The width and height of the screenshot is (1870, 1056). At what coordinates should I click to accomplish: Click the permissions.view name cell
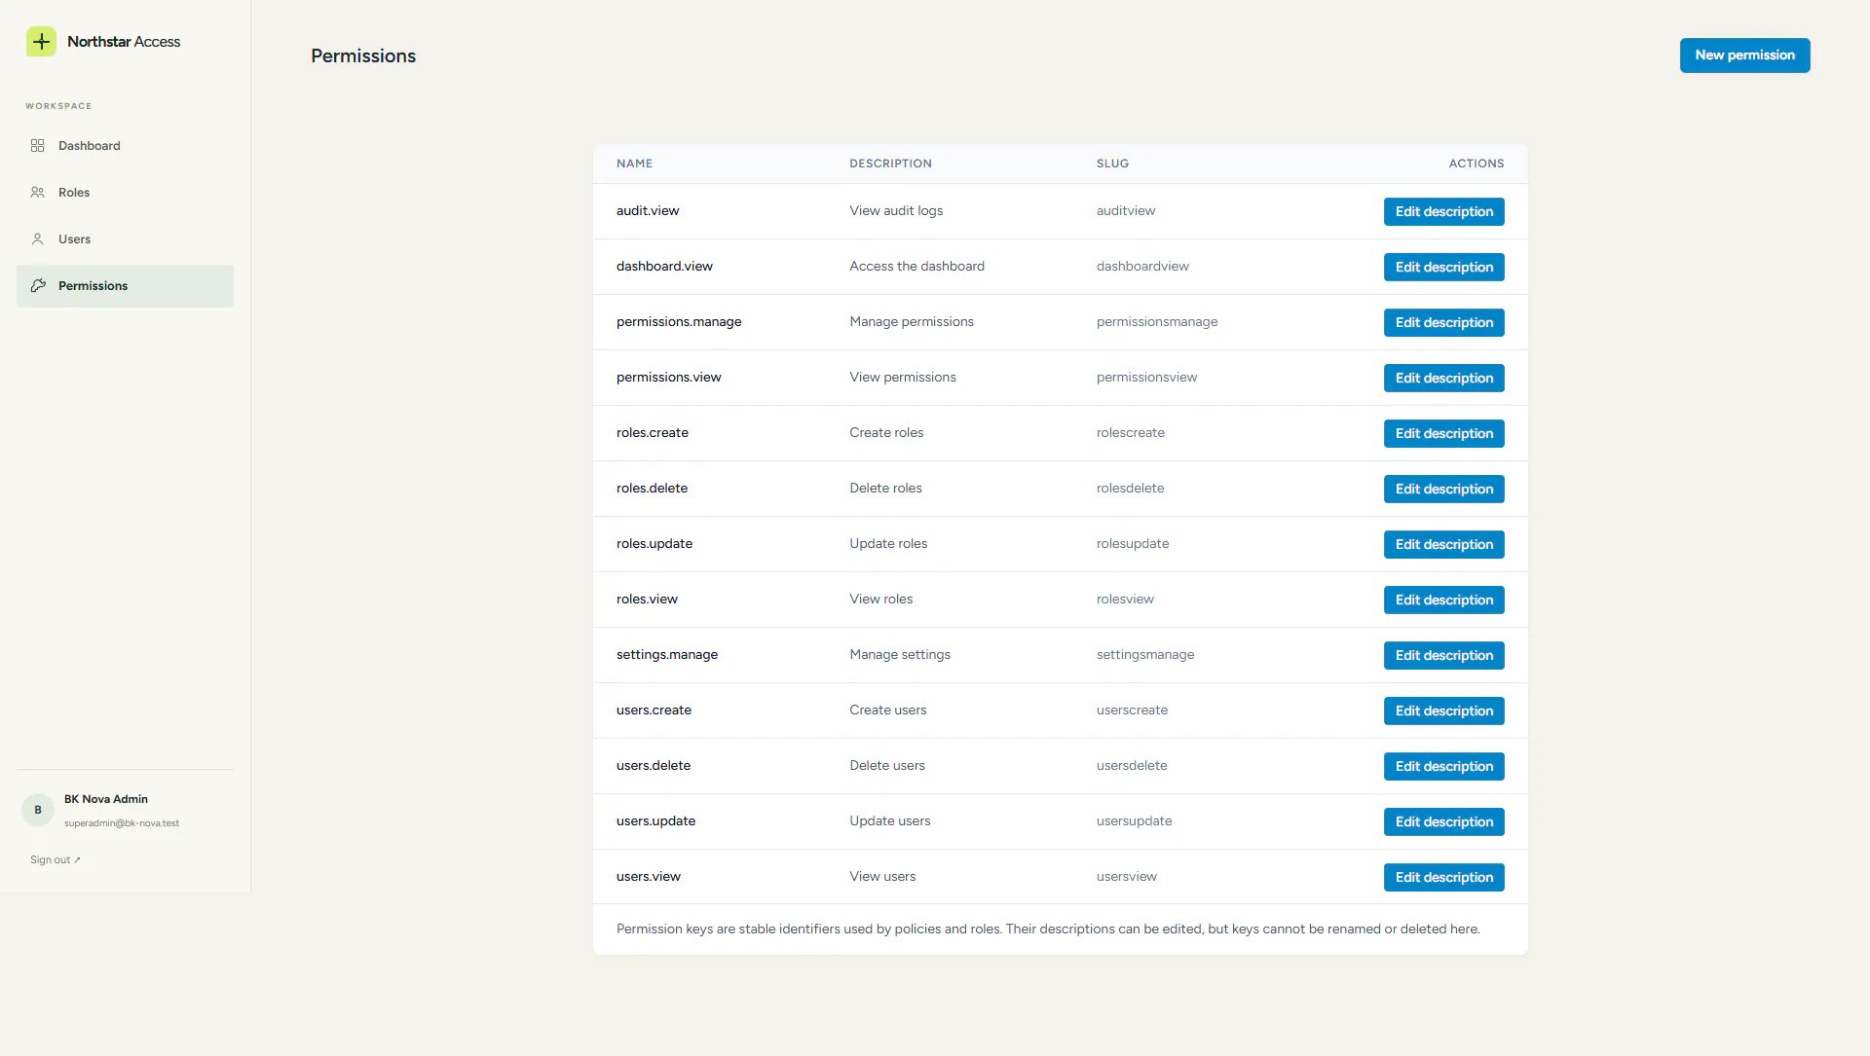pos(668,378)
